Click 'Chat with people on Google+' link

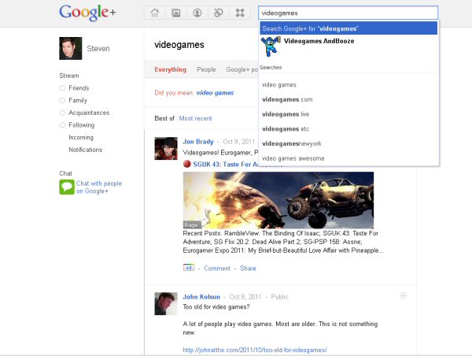[99, 187]
